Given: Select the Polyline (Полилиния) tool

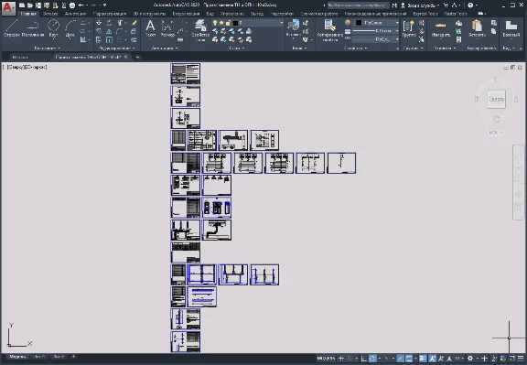Looking at the screenshot, I should 33,28.
